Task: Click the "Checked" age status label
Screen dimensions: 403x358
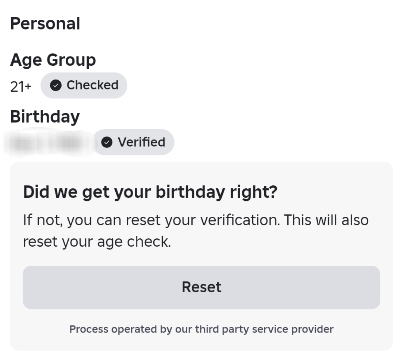Action: pos(92,85)
